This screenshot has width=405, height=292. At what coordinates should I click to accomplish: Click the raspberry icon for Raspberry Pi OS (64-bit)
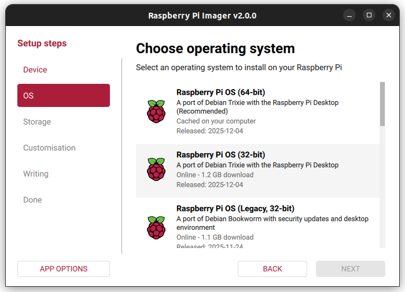tap(156, 112)
